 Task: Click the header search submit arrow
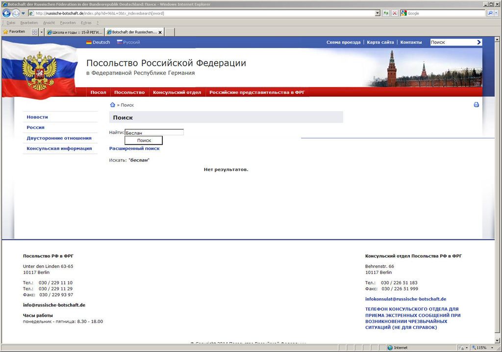479,42
